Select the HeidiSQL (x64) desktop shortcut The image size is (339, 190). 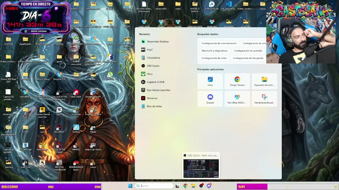click(x=76, y=41)
